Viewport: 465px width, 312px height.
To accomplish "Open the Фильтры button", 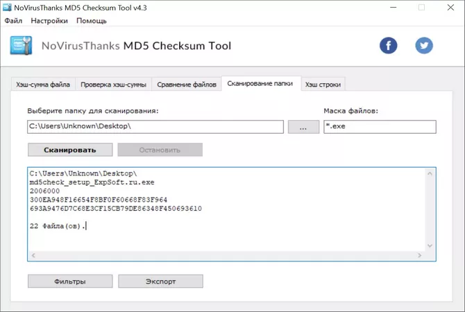I will [x=70, y=281].
